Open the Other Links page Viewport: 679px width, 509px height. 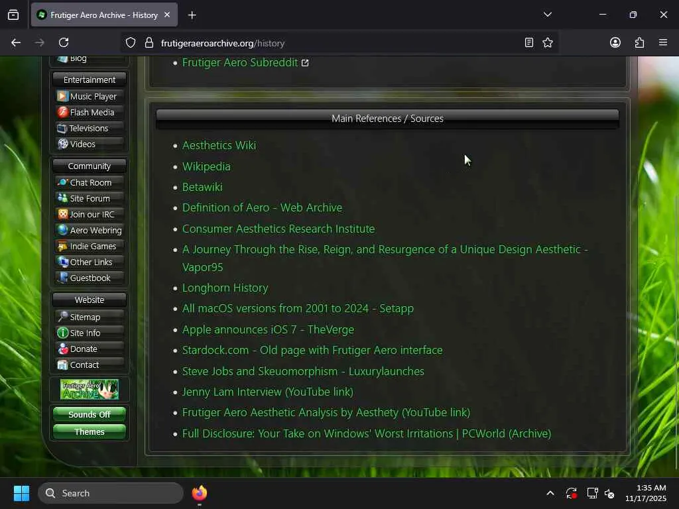(90, 262)
